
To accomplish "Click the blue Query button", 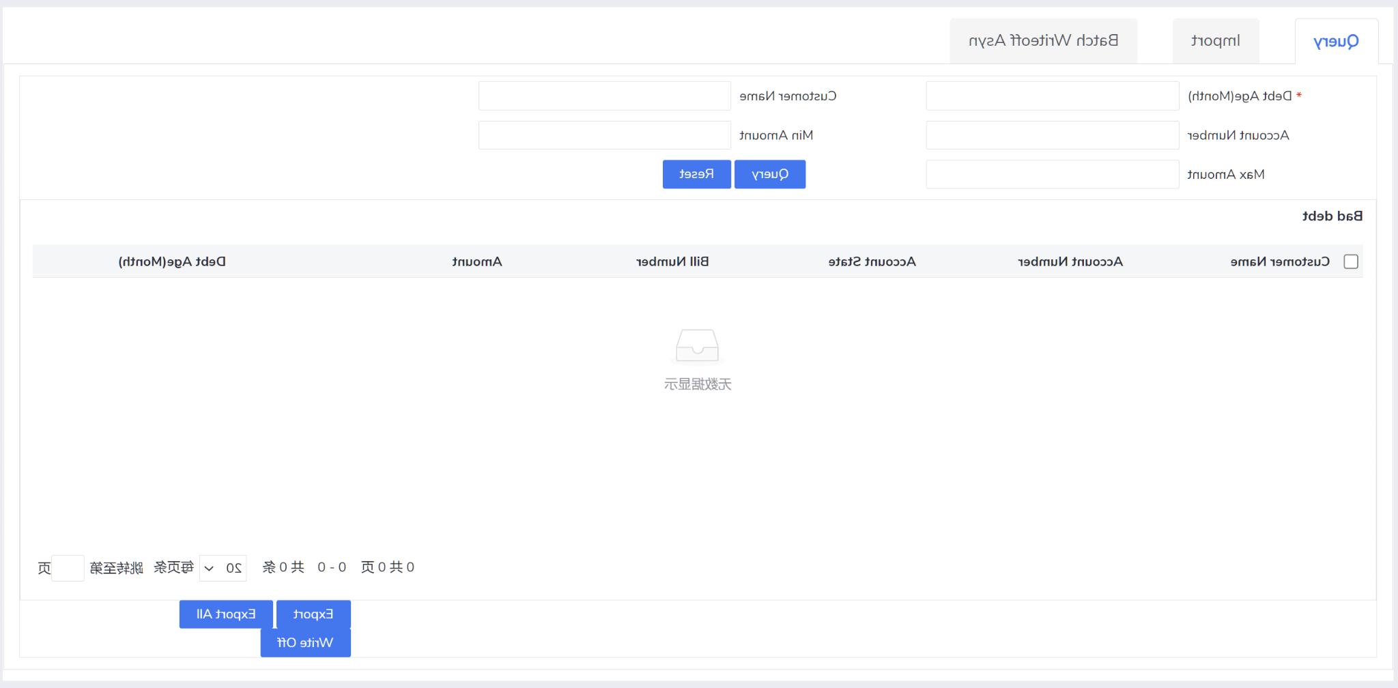I will [770, 174].
